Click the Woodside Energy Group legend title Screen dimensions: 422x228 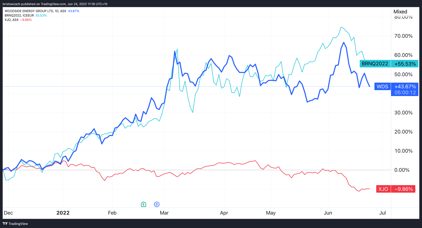click(35, 11)
